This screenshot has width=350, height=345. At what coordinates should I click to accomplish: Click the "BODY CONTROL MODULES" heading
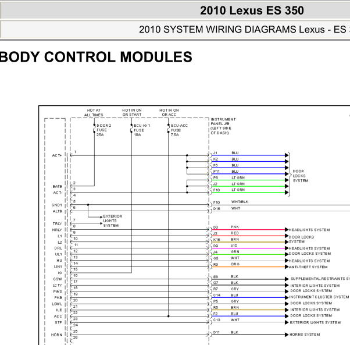96,57
